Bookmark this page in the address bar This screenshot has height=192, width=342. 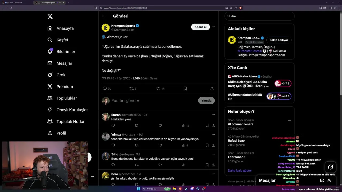click(x=96, y=8)
